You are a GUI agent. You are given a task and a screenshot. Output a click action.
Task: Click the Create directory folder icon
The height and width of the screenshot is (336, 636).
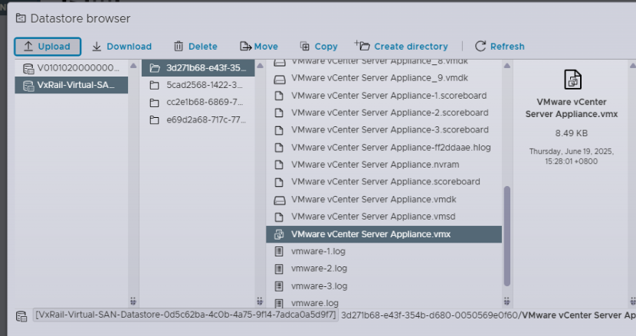point(362,46)
